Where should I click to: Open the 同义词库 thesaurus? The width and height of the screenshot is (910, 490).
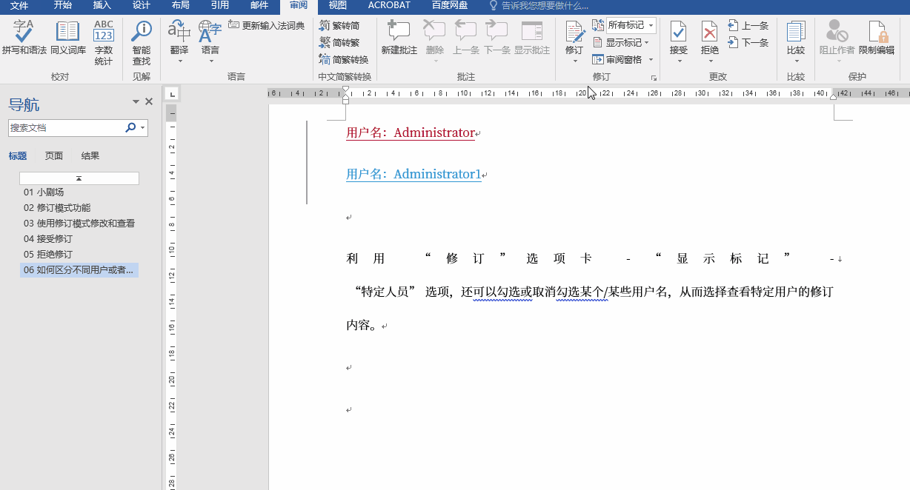(x=67, y=38)
